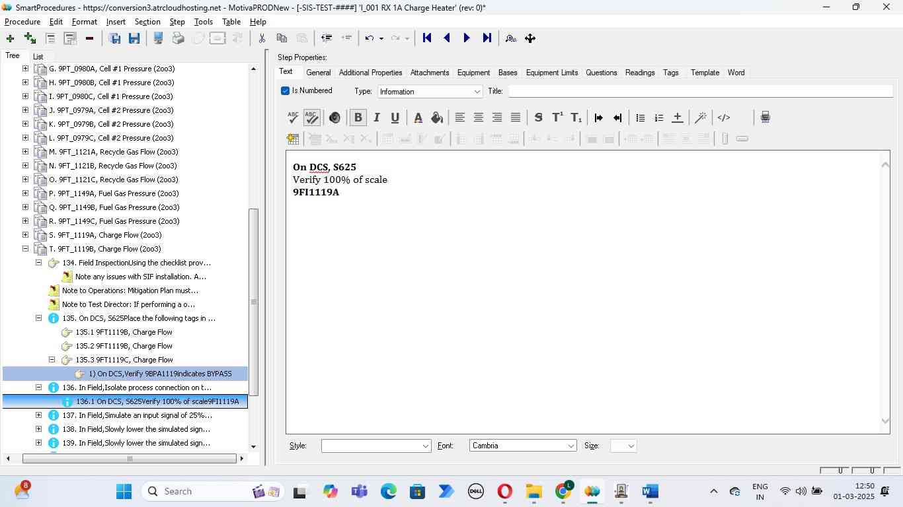Go to previous step blue arrow
The image size is (903, 507).
(x=447, y=38)
